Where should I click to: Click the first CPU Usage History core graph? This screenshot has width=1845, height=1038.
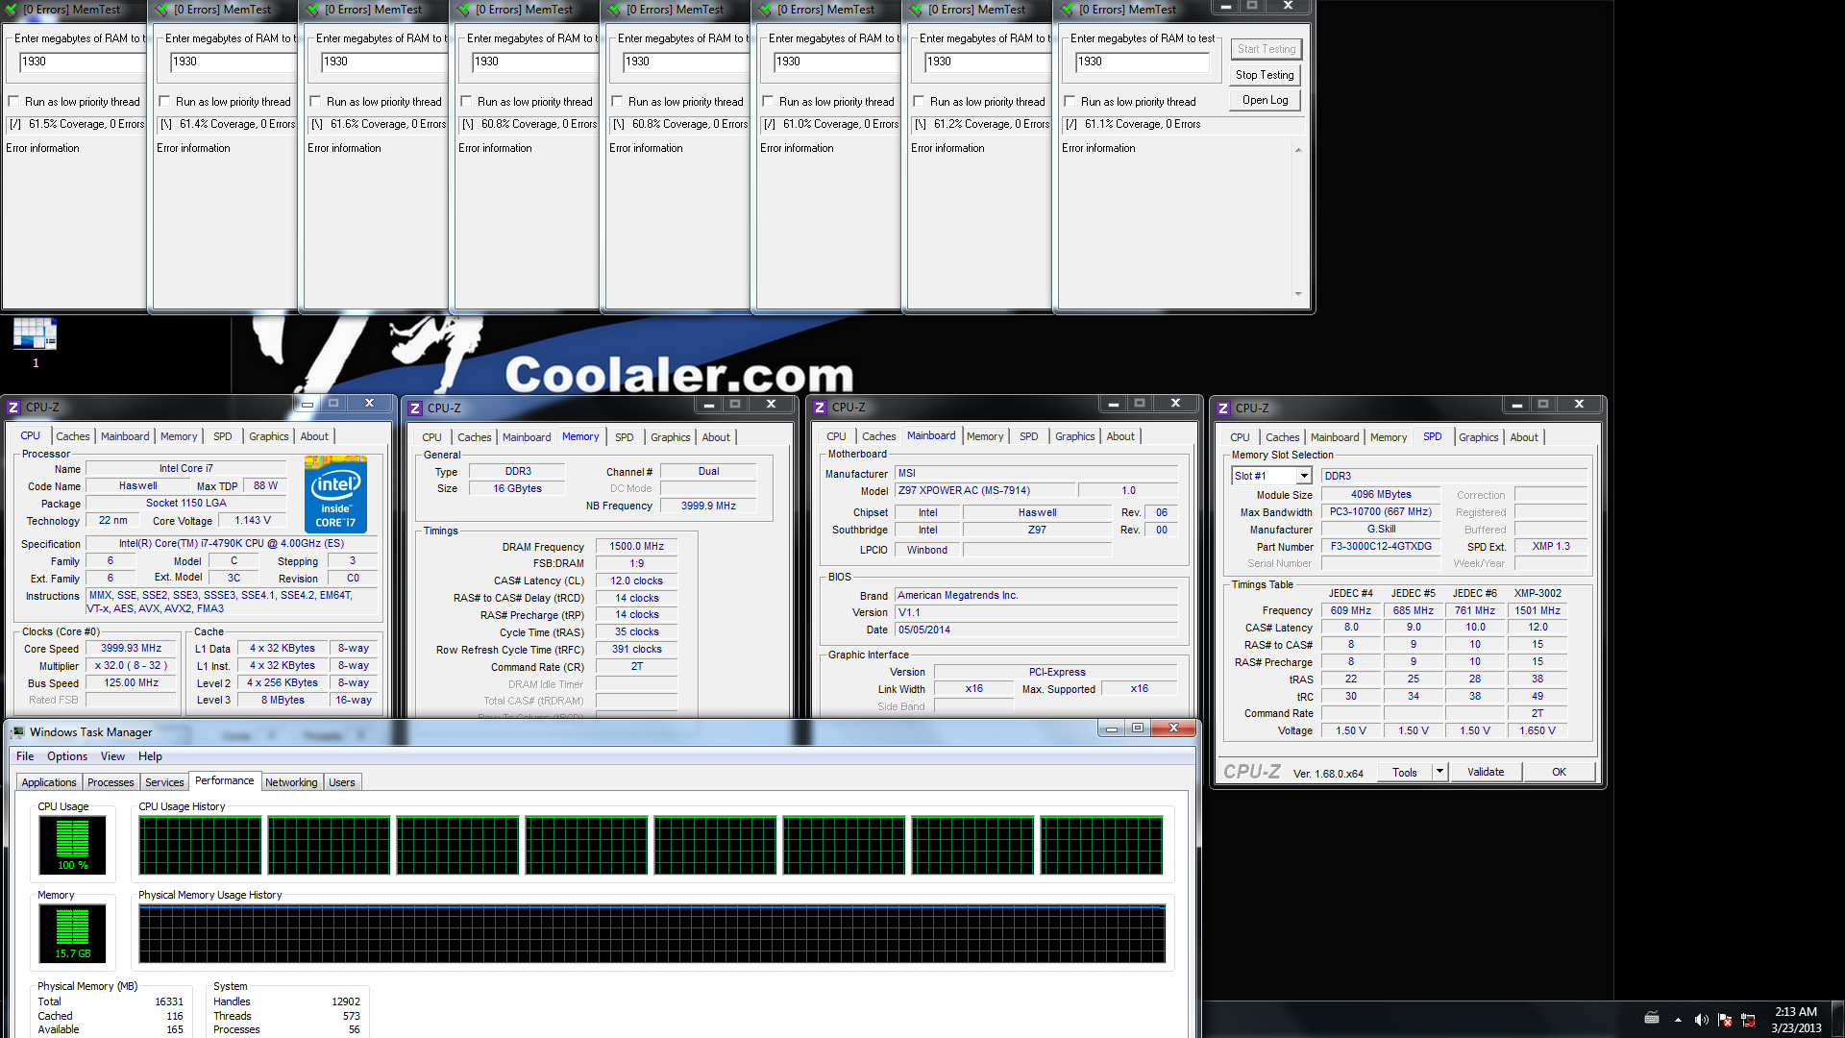click(200, 845)
